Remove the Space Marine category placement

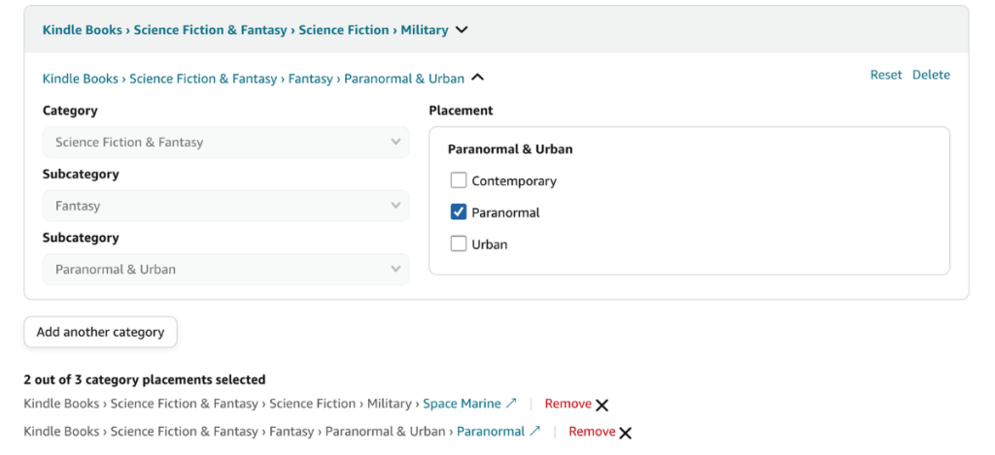tap(567, 404)
